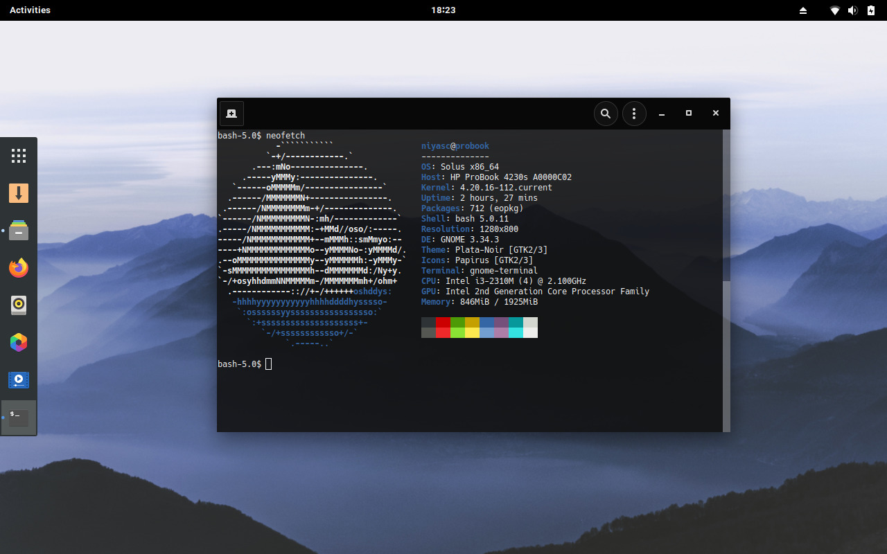887x554 pixels.
Task: Launch the colorful hexagon app from dock
Action: (x=19, y=342)
